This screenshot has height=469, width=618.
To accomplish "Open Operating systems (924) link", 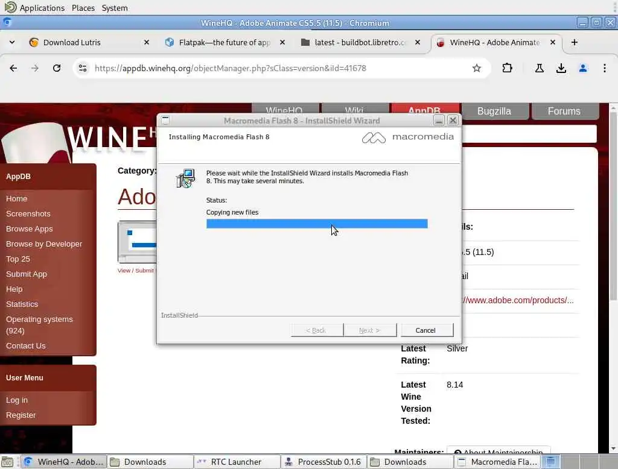I will pos(39,325).
